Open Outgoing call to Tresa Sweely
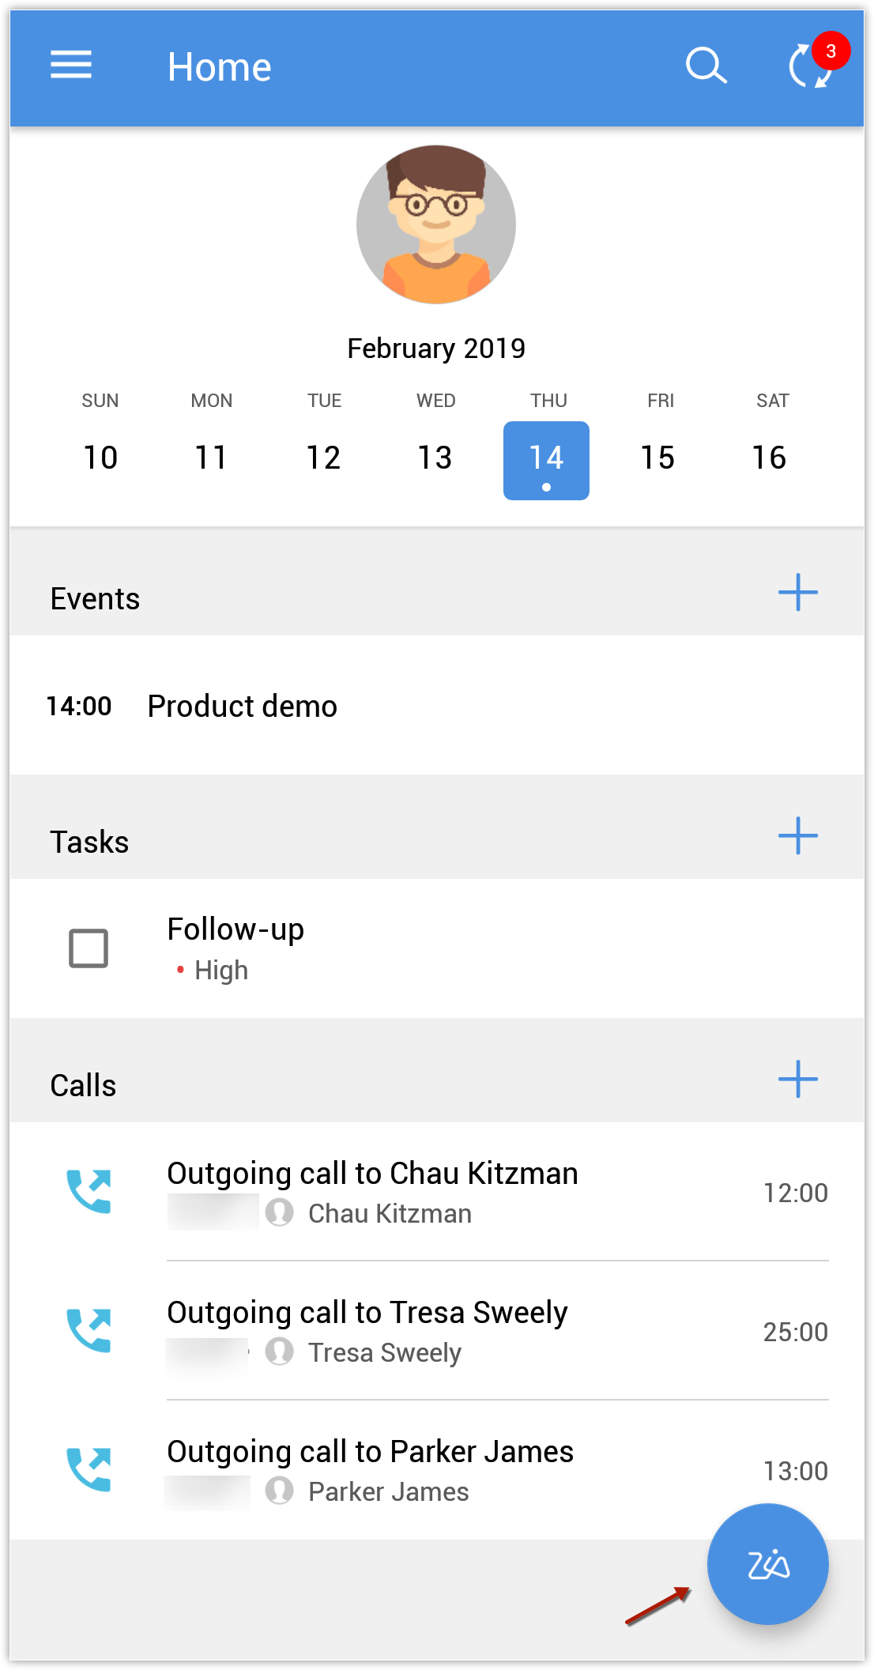 click(367, 1313)
